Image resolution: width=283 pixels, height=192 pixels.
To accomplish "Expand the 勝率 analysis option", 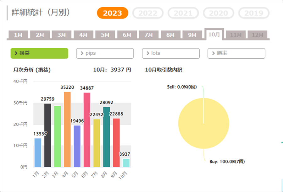I will (236, 53).
